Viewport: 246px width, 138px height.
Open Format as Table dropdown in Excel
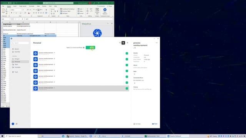click(x=66, y=11)
